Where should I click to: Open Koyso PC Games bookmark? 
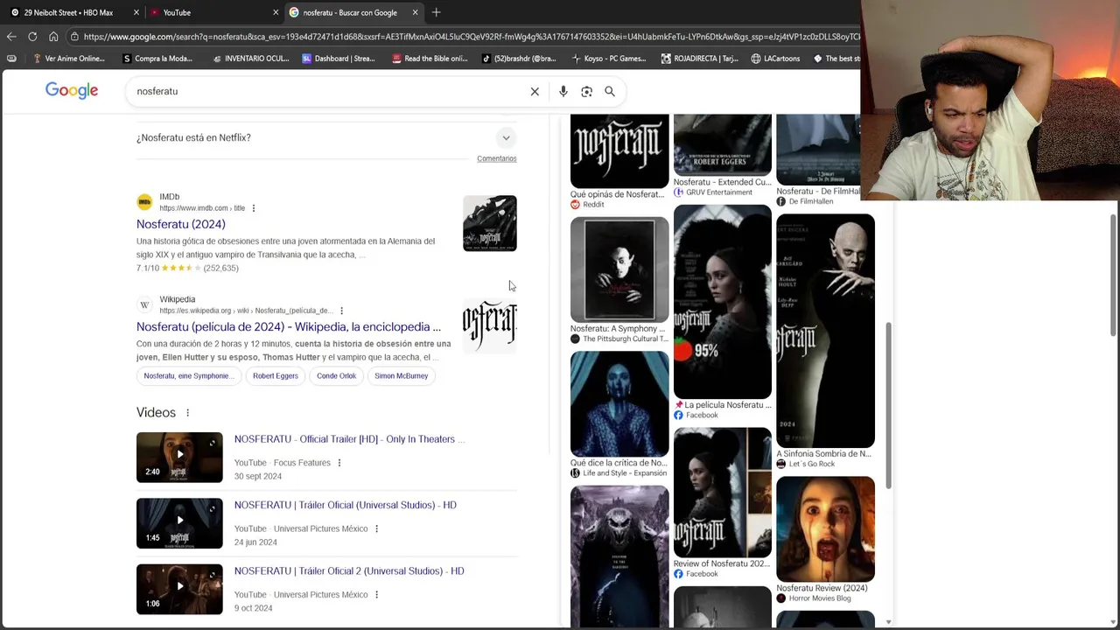click(x=608, y=59)
